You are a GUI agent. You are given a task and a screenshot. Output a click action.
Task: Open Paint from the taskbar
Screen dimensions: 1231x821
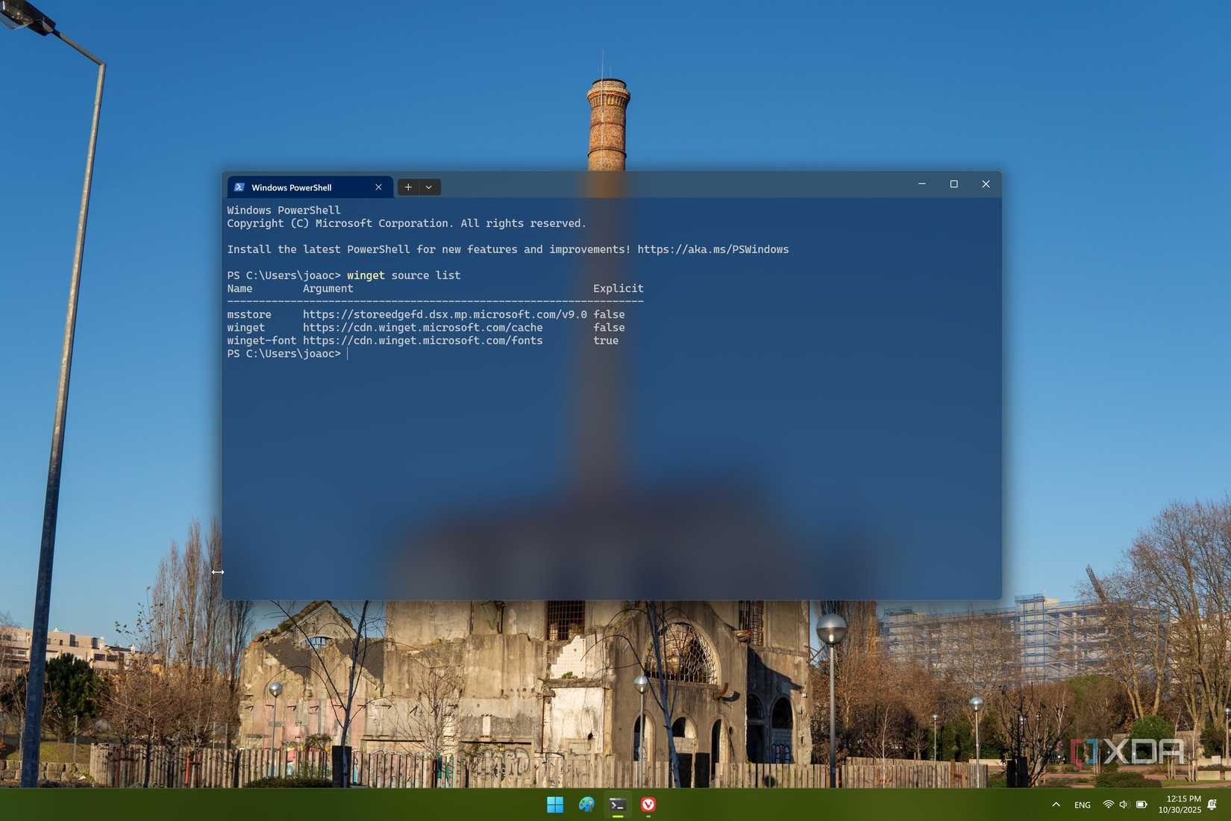(x=586, y=805)
